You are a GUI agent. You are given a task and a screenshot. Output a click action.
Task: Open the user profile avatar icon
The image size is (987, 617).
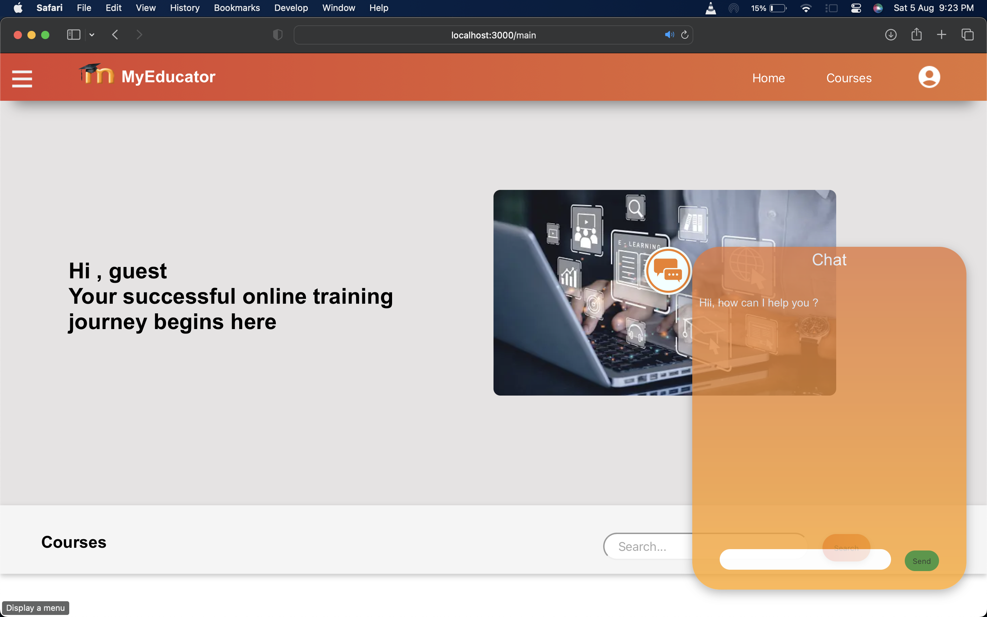[x=929, y=77]
